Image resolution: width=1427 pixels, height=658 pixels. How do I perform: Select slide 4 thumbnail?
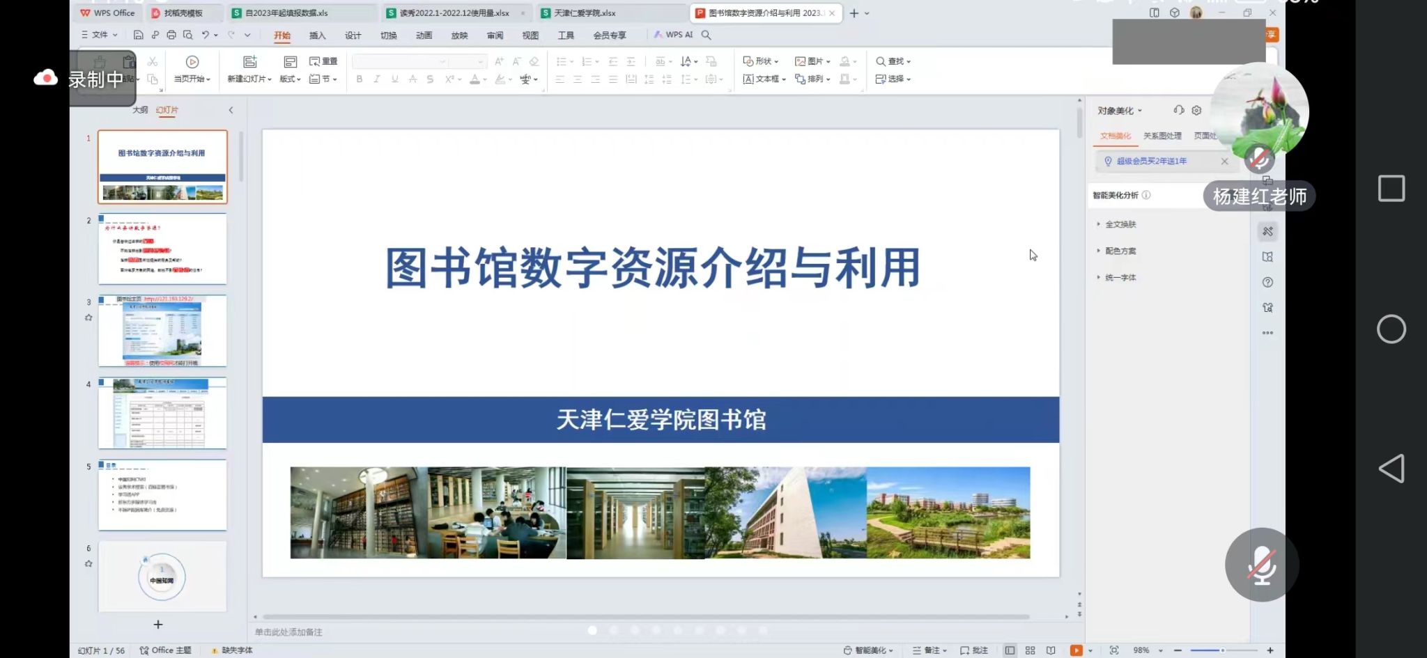162,413
